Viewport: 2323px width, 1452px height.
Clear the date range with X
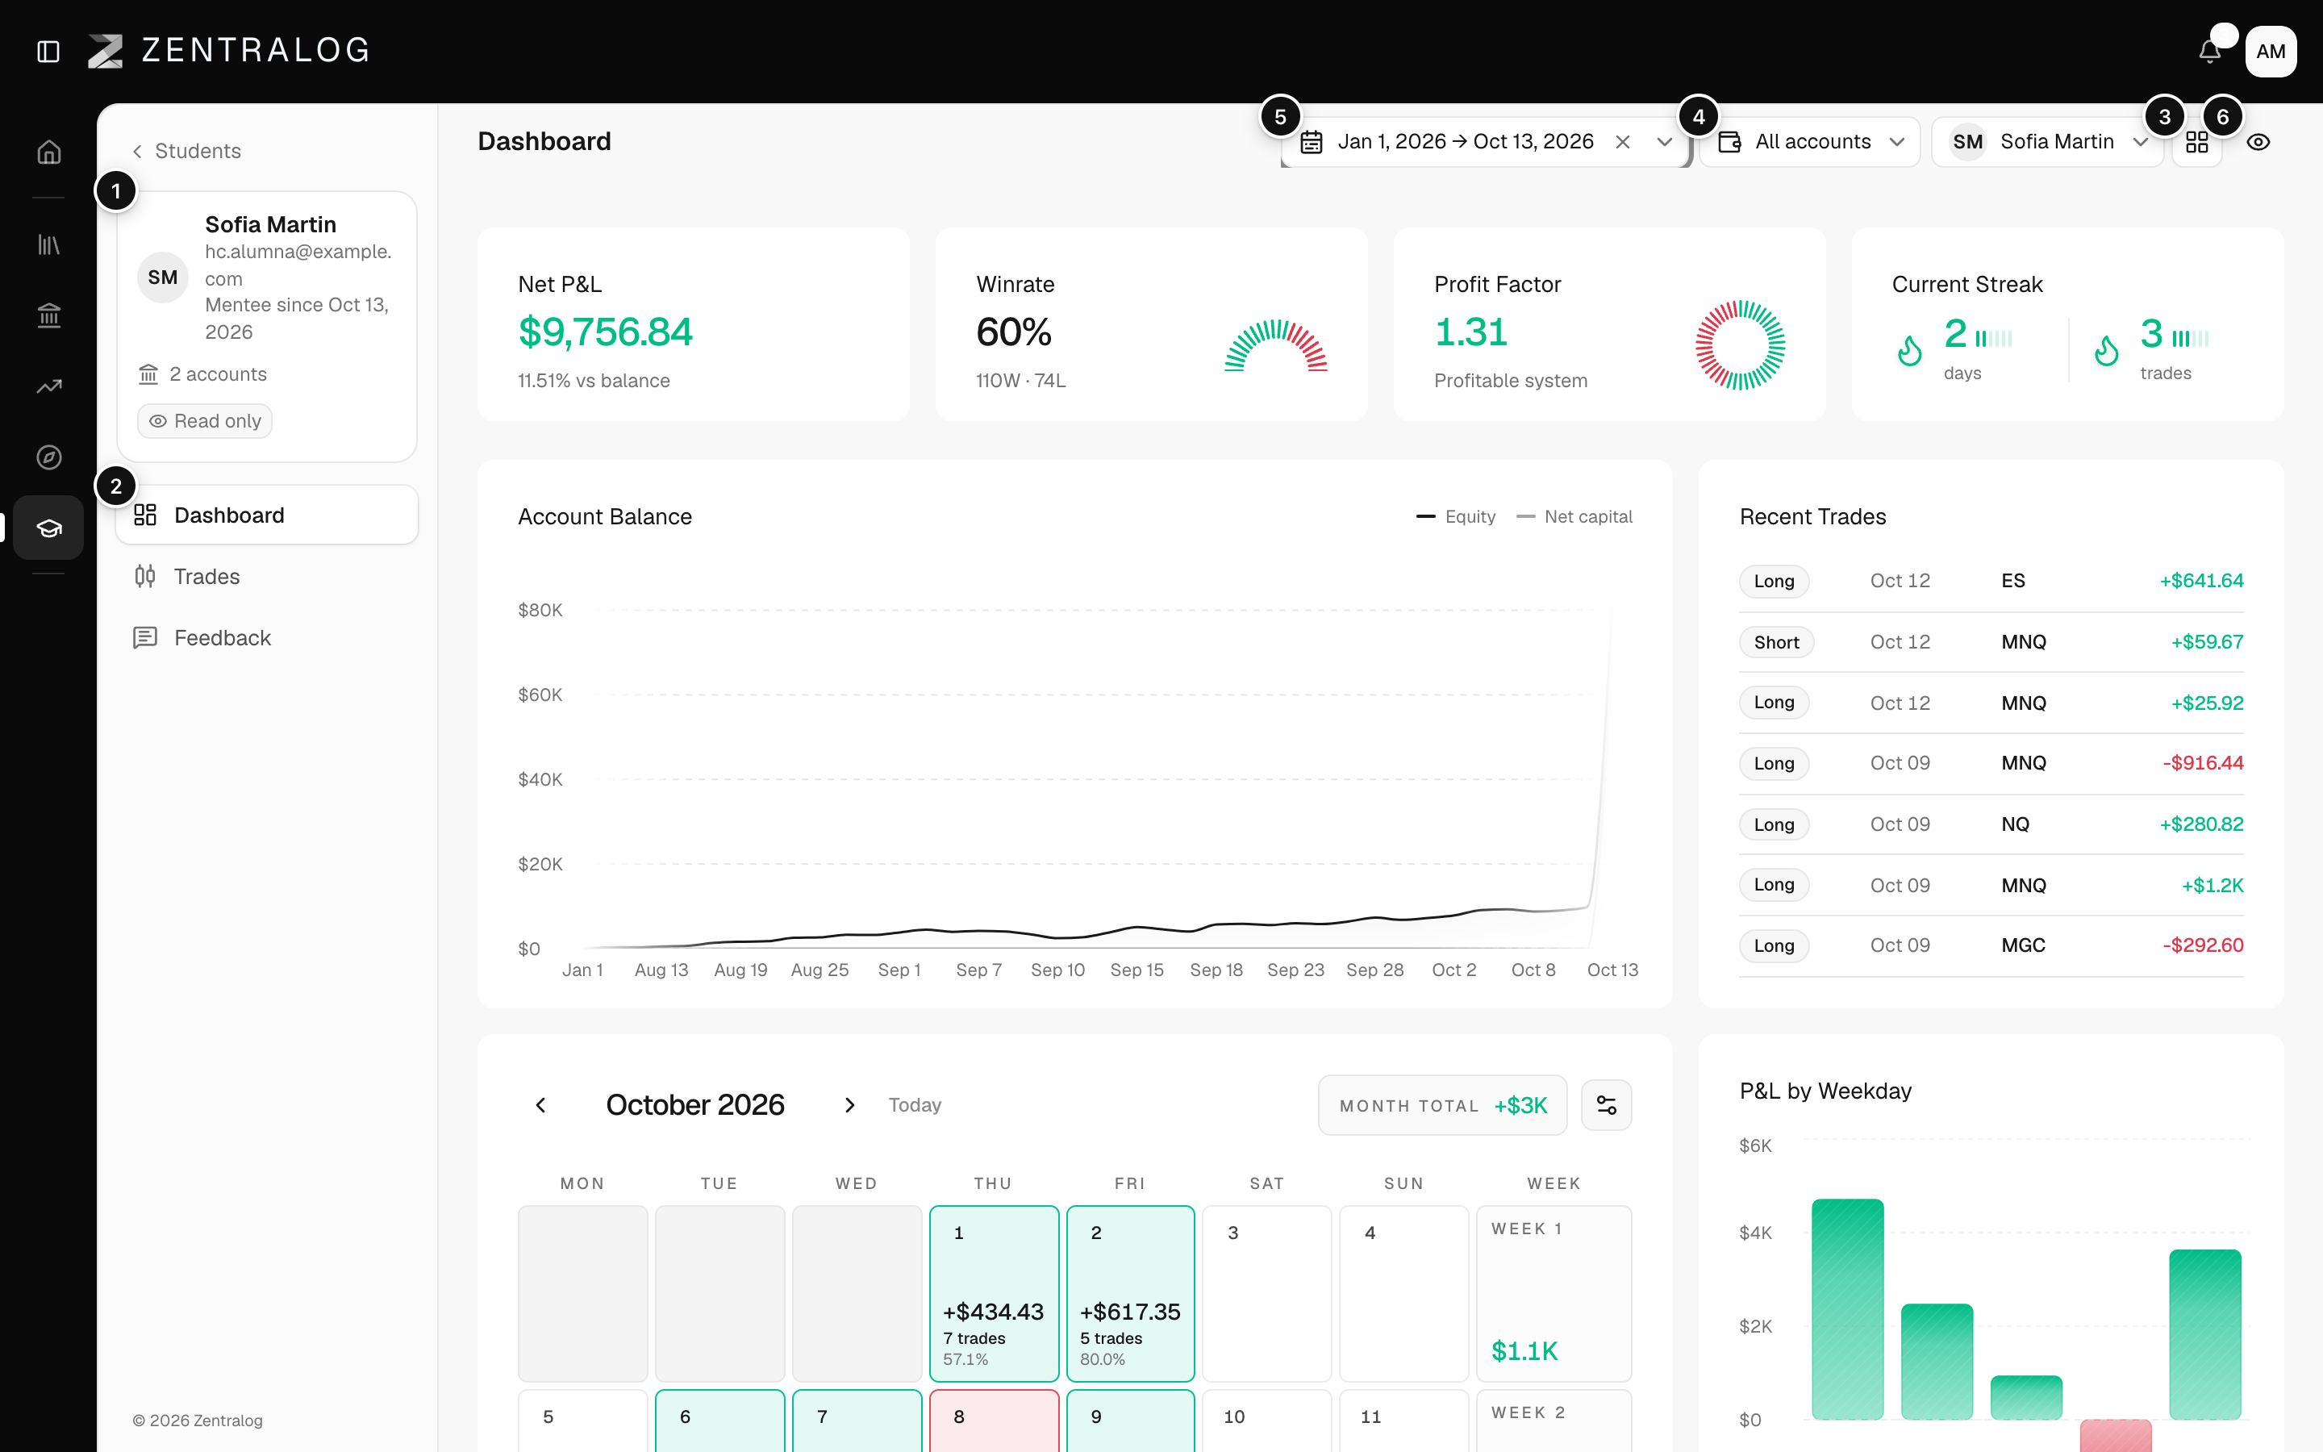[1622, 142]
